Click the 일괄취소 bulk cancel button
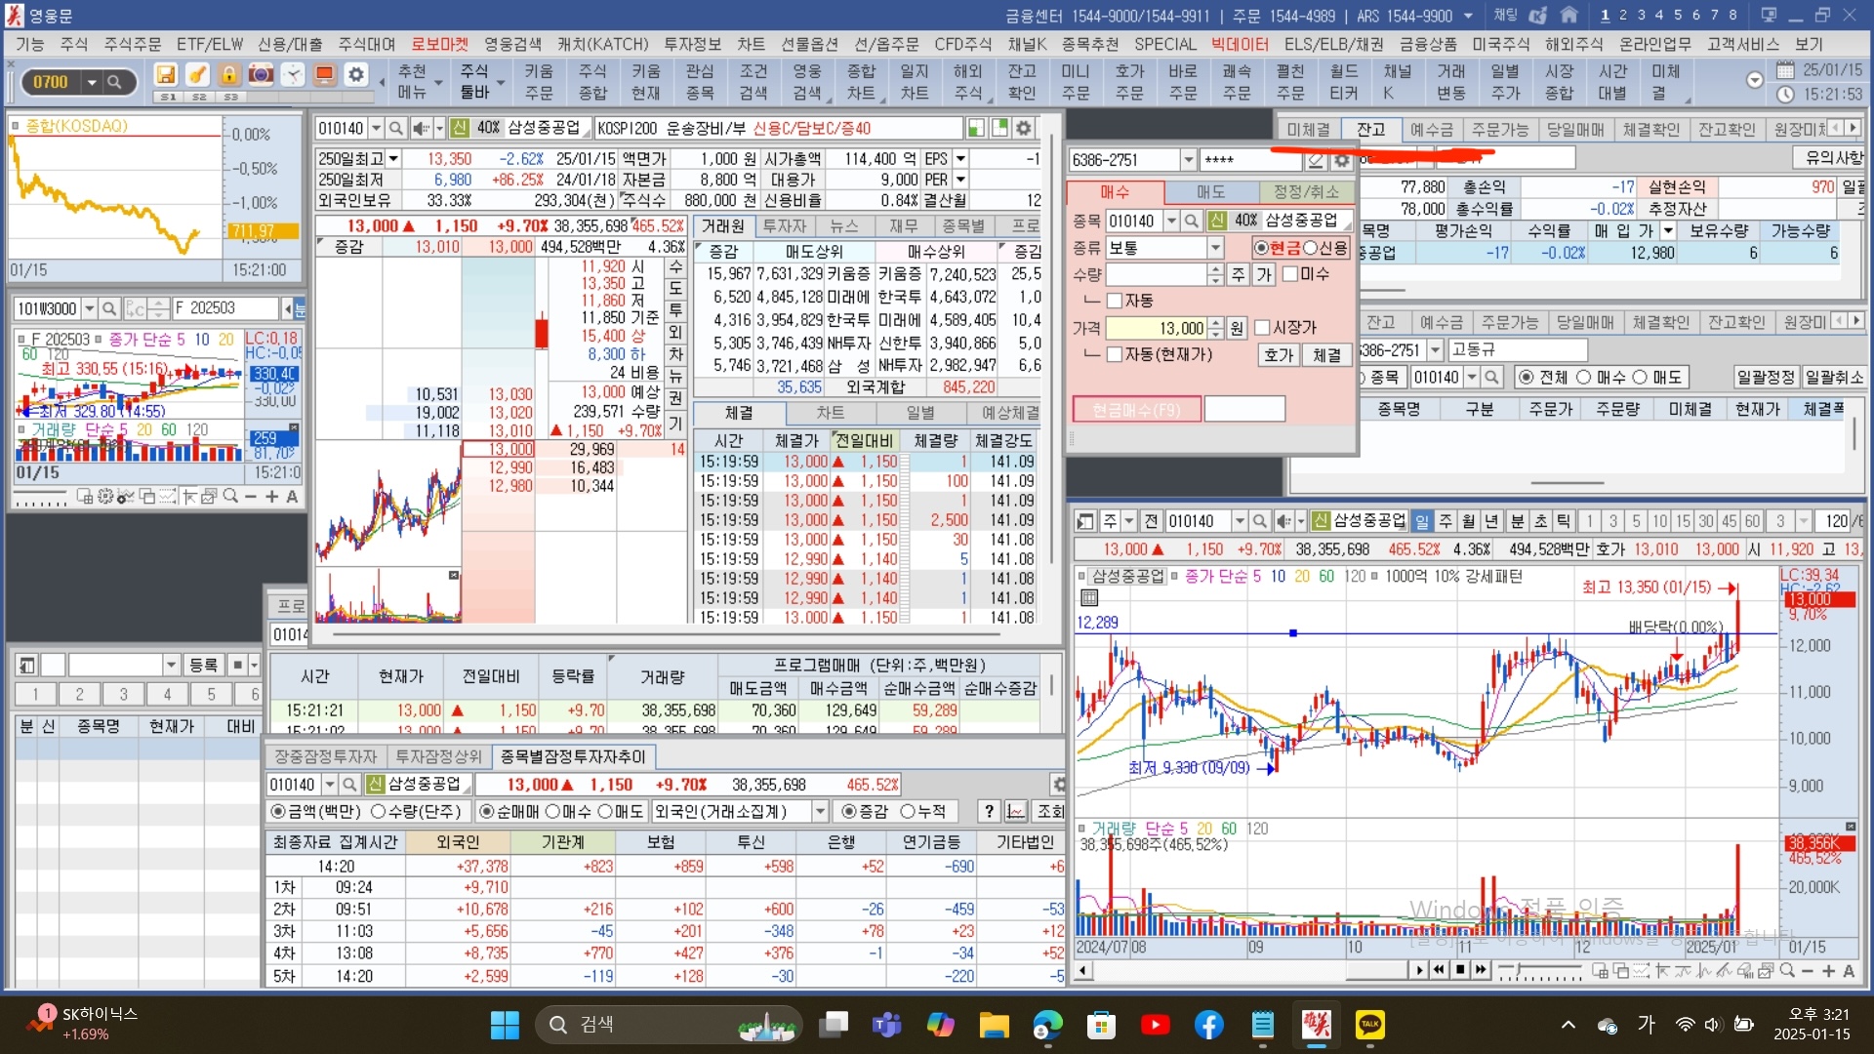 tap(1834, 378)
